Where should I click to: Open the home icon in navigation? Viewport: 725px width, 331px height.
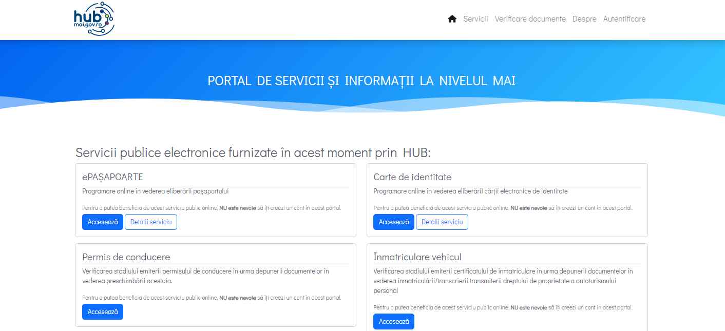point(452,18)
